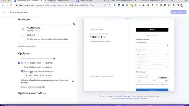Click the Plan Marketing product thumbnail icon
The height and width of the screenshot is (106, 189).
[x=23, y=29]
